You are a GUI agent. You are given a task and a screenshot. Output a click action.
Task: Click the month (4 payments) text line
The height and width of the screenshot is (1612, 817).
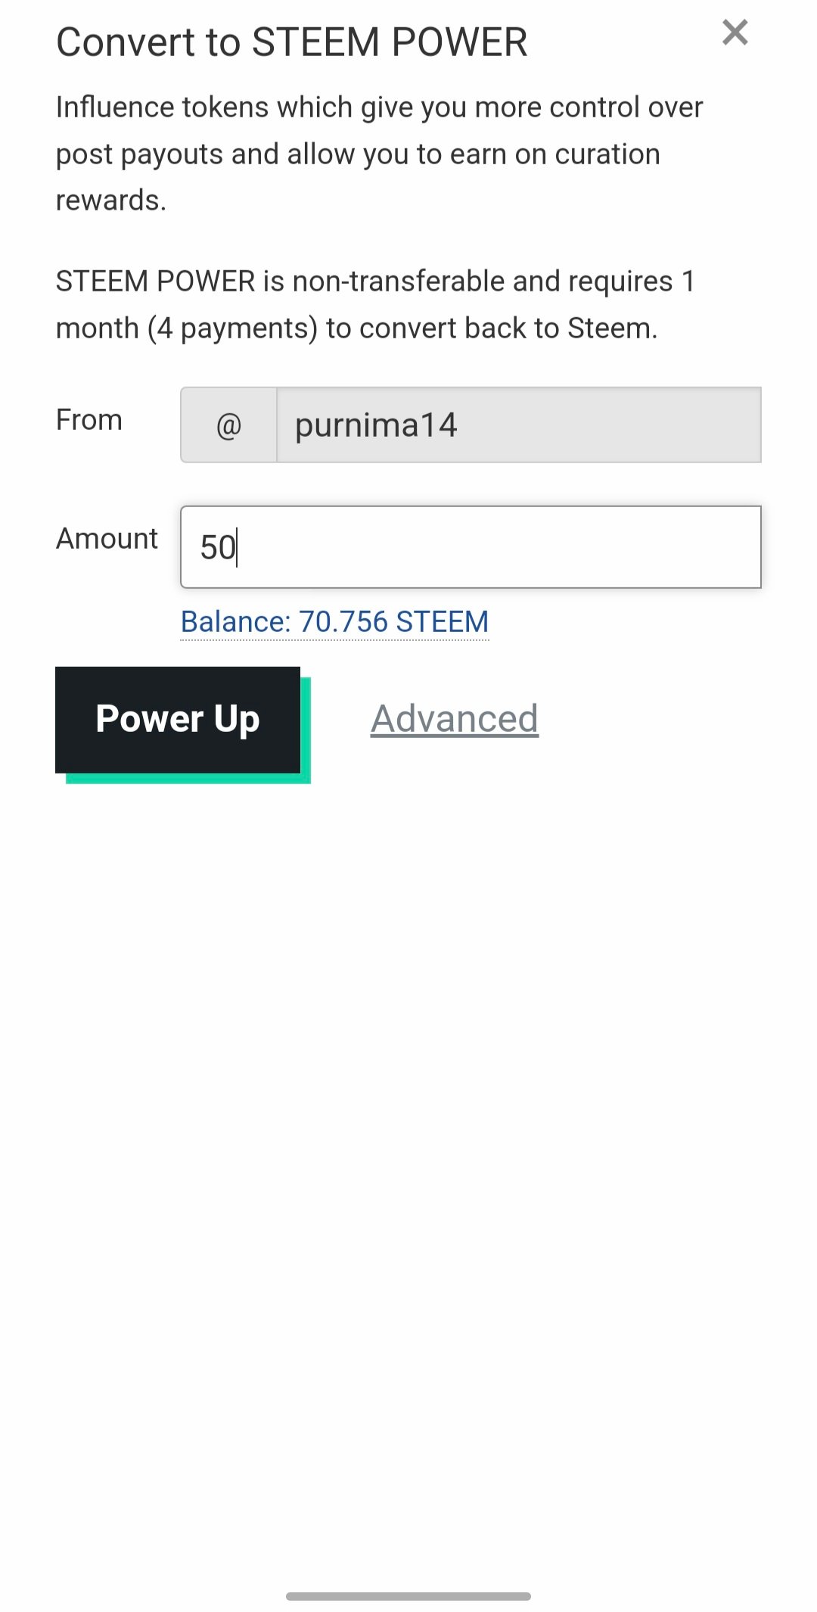pyautogui.click(x=356, y=328)
